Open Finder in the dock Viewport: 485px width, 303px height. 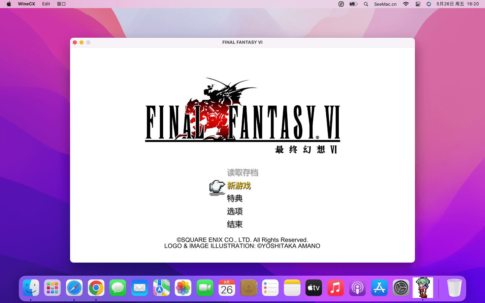point(31,288)
